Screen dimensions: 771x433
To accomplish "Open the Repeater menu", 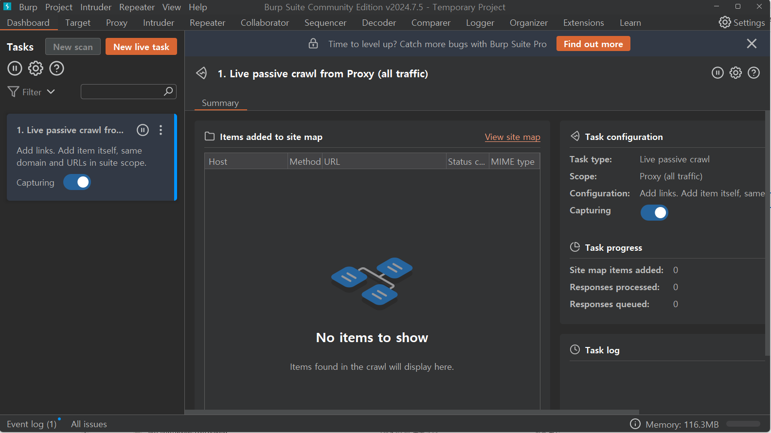I will [x=137, y=7].
